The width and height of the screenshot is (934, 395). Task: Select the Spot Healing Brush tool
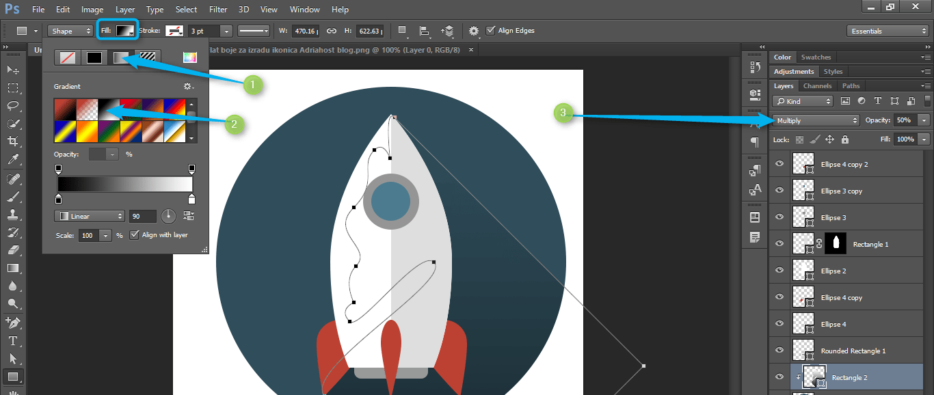[12, 178]
